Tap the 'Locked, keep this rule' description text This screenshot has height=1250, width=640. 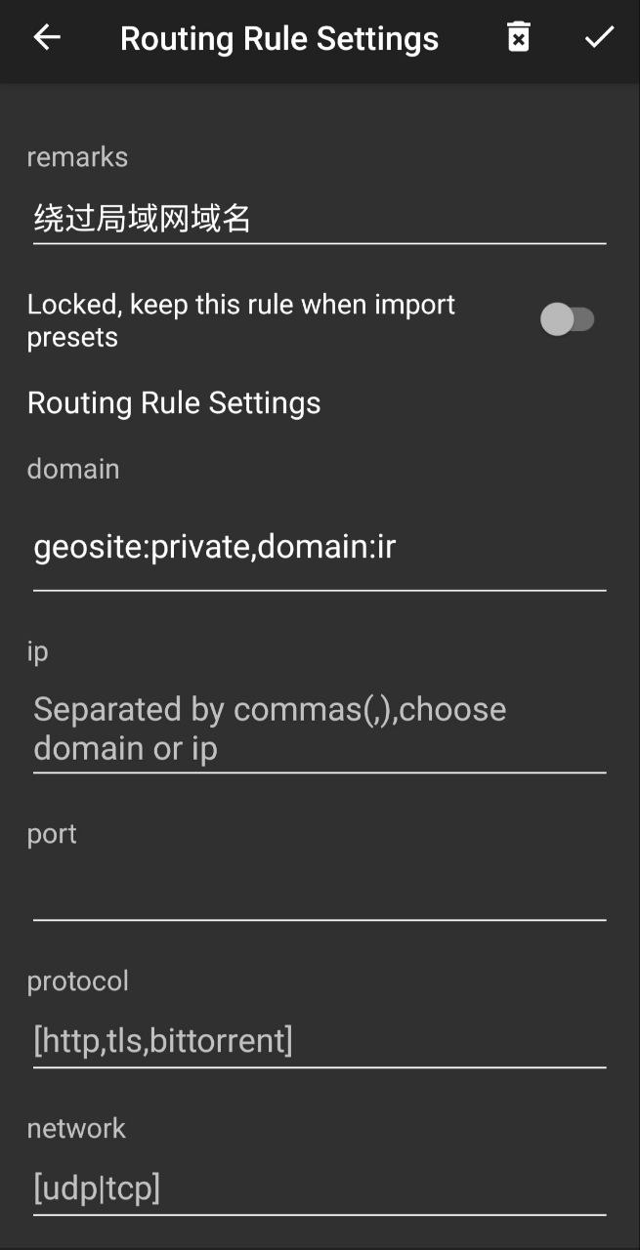pyautogui.click(x=240, y=320)
